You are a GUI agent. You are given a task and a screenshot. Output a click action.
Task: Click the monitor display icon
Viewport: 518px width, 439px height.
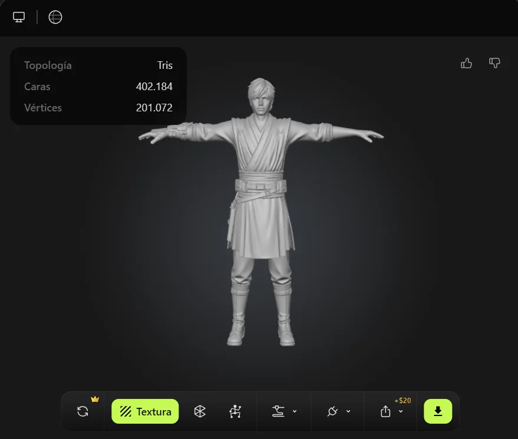click(19, 17)
